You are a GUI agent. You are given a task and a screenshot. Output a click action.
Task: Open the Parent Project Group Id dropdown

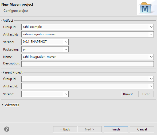pyautogui.click(x=151, y=79)
